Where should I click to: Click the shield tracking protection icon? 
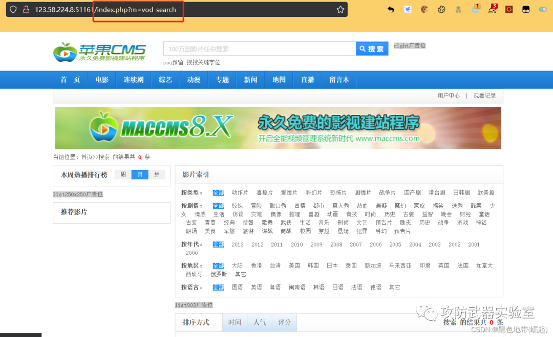pyautogui.click(x=13, y=10)
